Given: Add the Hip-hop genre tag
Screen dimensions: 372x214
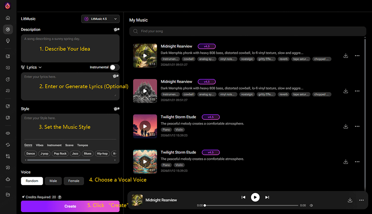Looking at the screenshot, I should pos(102,153).
